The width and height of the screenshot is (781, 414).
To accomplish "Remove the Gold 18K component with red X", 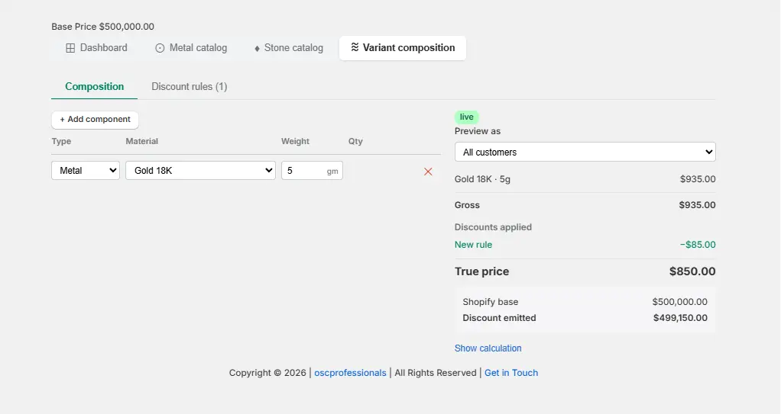I will [428, 172].
